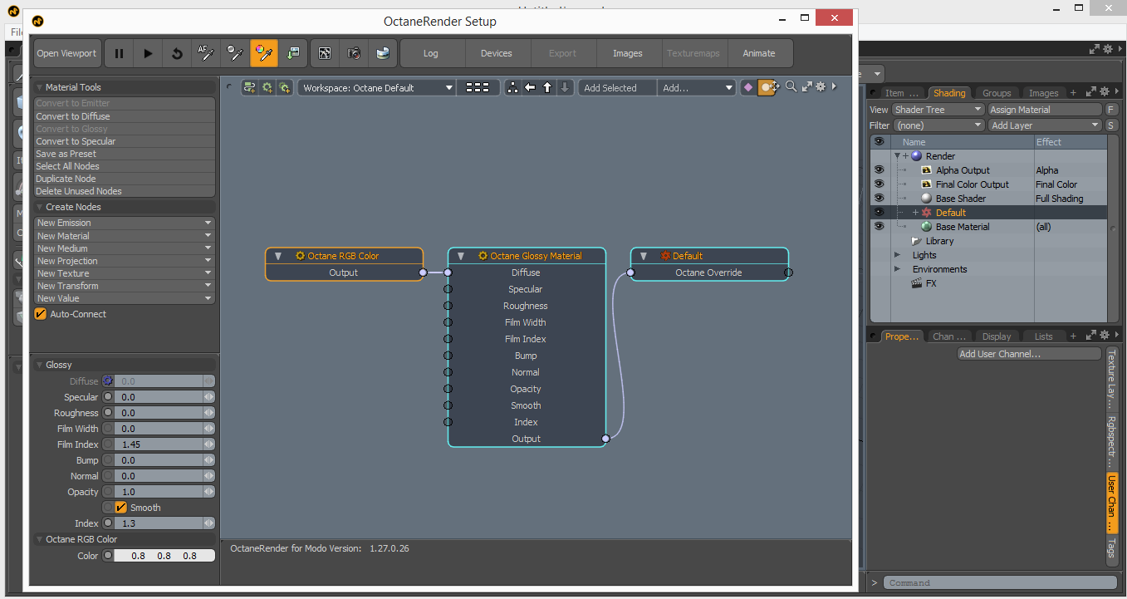Restart the render with the circular arrow icon
1127x599 pixels.
[x=177, y=53]
